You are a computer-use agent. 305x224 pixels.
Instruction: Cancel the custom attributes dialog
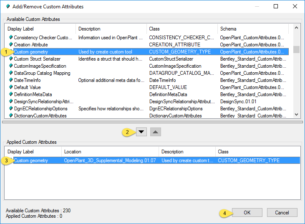[x=282, y=213]
